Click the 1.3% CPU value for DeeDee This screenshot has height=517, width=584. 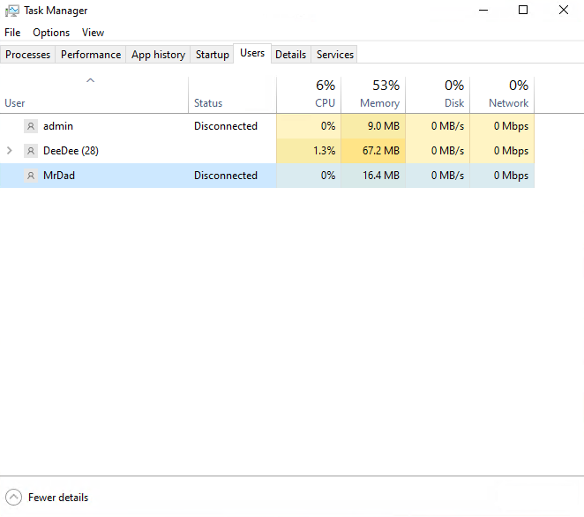tap(324, 151)
